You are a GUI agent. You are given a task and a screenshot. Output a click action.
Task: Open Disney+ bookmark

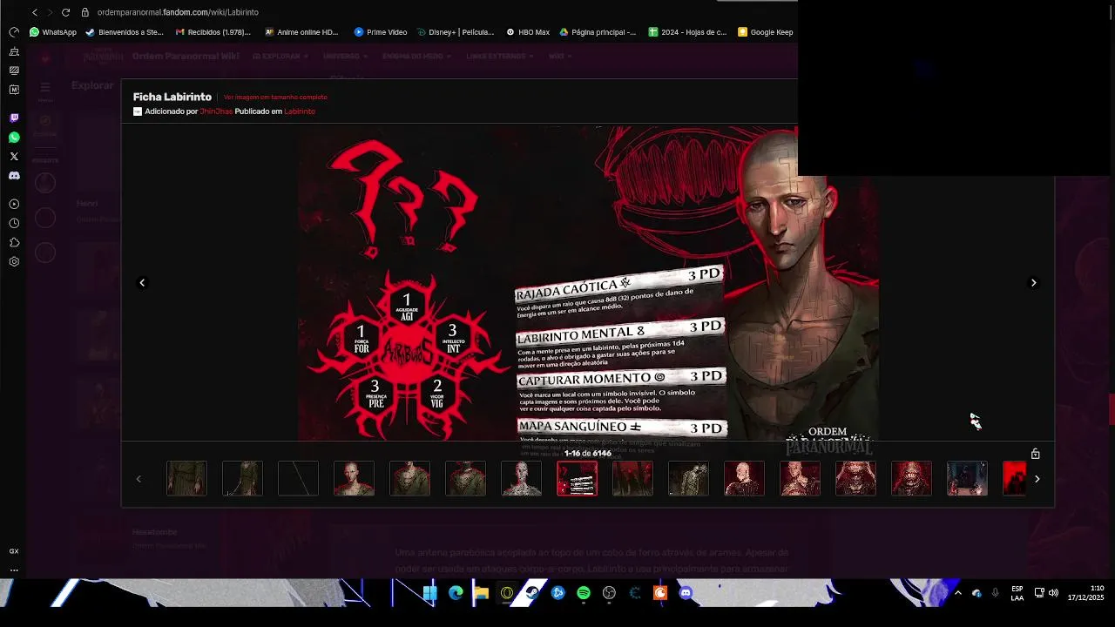point(456,32)
